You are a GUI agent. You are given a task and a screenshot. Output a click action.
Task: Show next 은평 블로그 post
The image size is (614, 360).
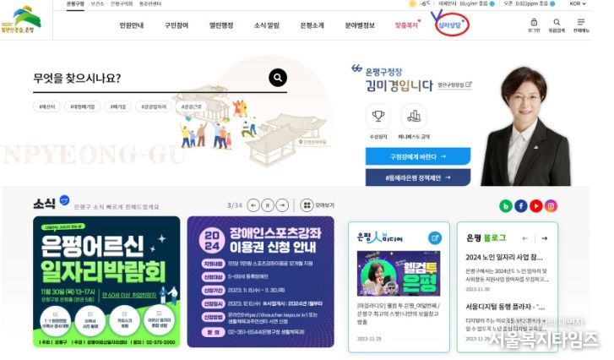click(x=544, y=238)
